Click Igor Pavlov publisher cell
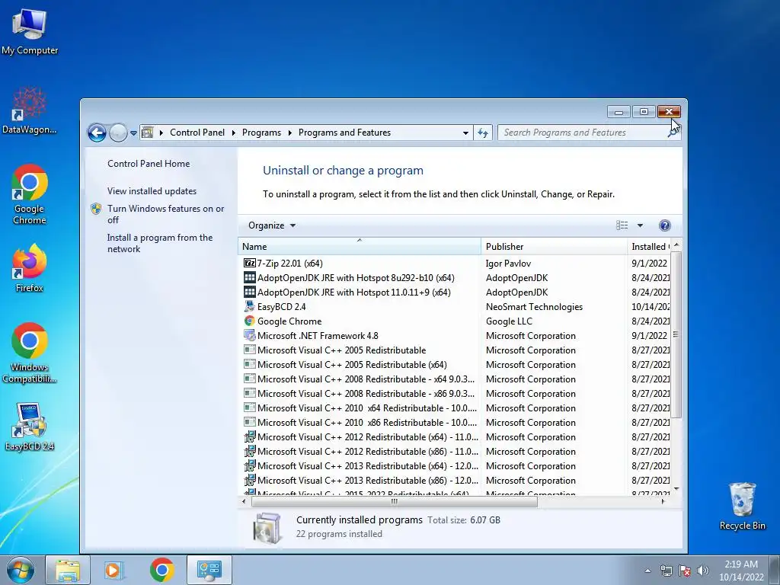 [508, 263]
